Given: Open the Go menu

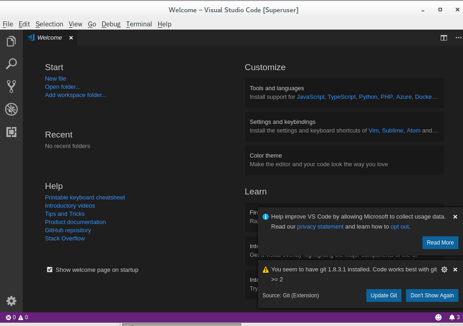Looking at the screenshot, I should pos(92,24).
